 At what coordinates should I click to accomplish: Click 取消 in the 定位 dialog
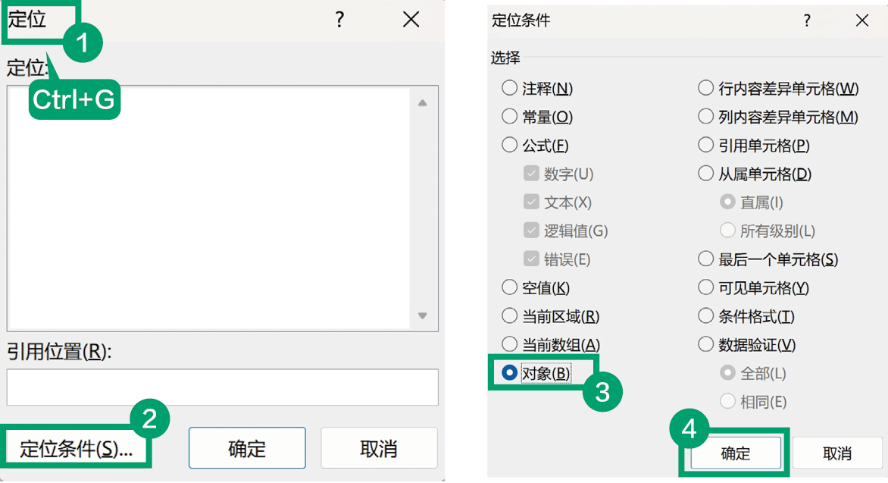coord(379,448)
